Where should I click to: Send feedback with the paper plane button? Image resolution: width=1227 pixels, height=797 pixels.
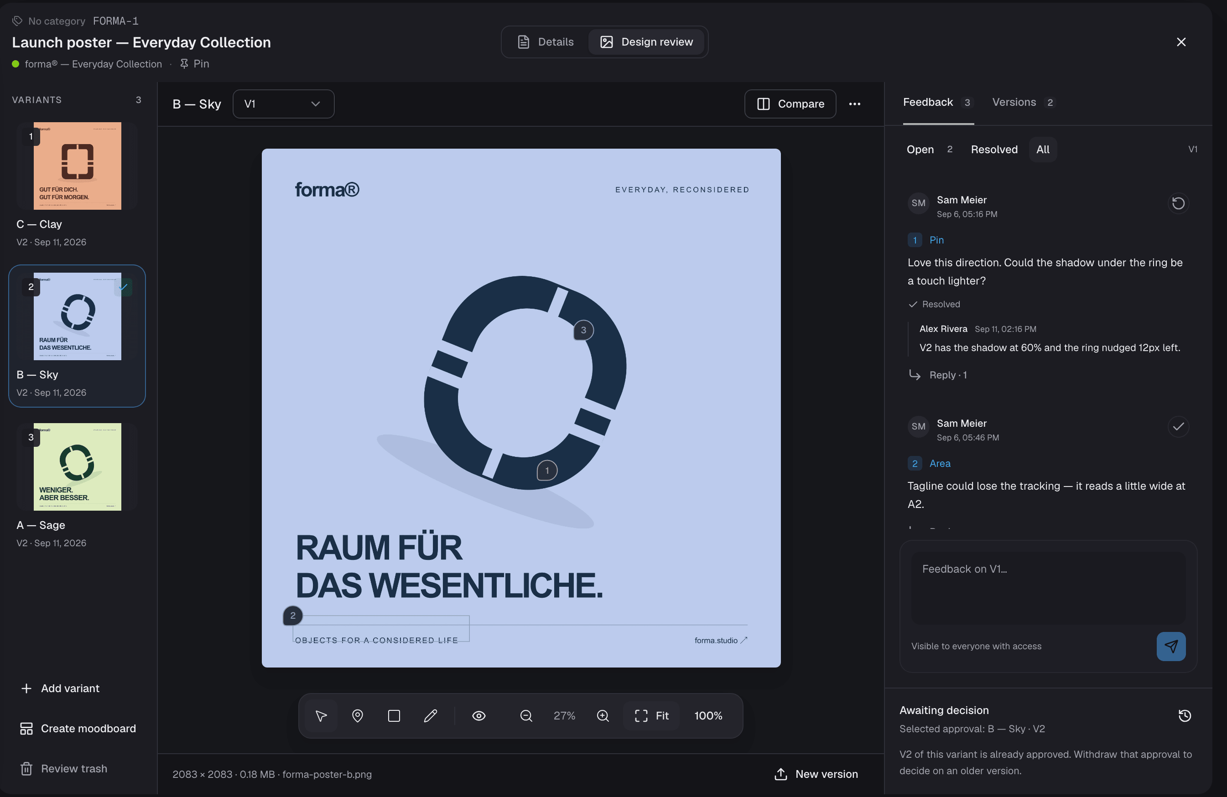point(1171,646)
